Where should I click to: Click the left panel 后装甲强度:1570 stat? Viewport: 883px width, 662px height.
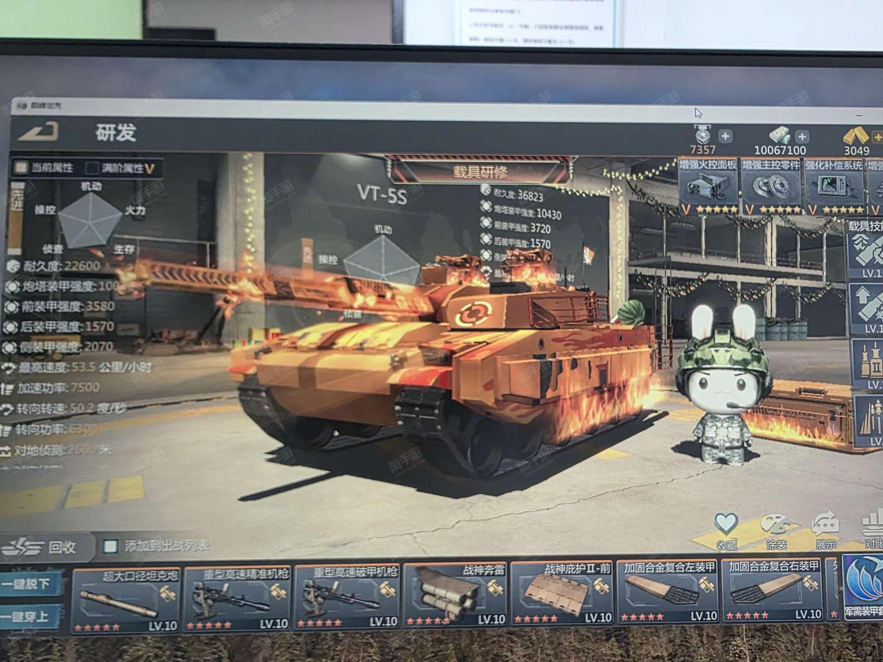tap(58, 327)
